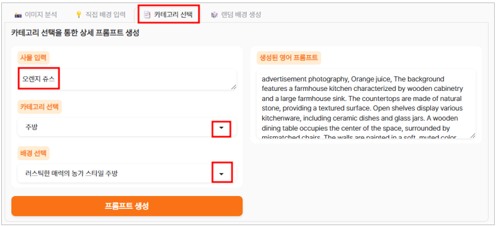
Task: Expand the 카테고리 선택 dropdown arrow
Action: tap(221, 127)
